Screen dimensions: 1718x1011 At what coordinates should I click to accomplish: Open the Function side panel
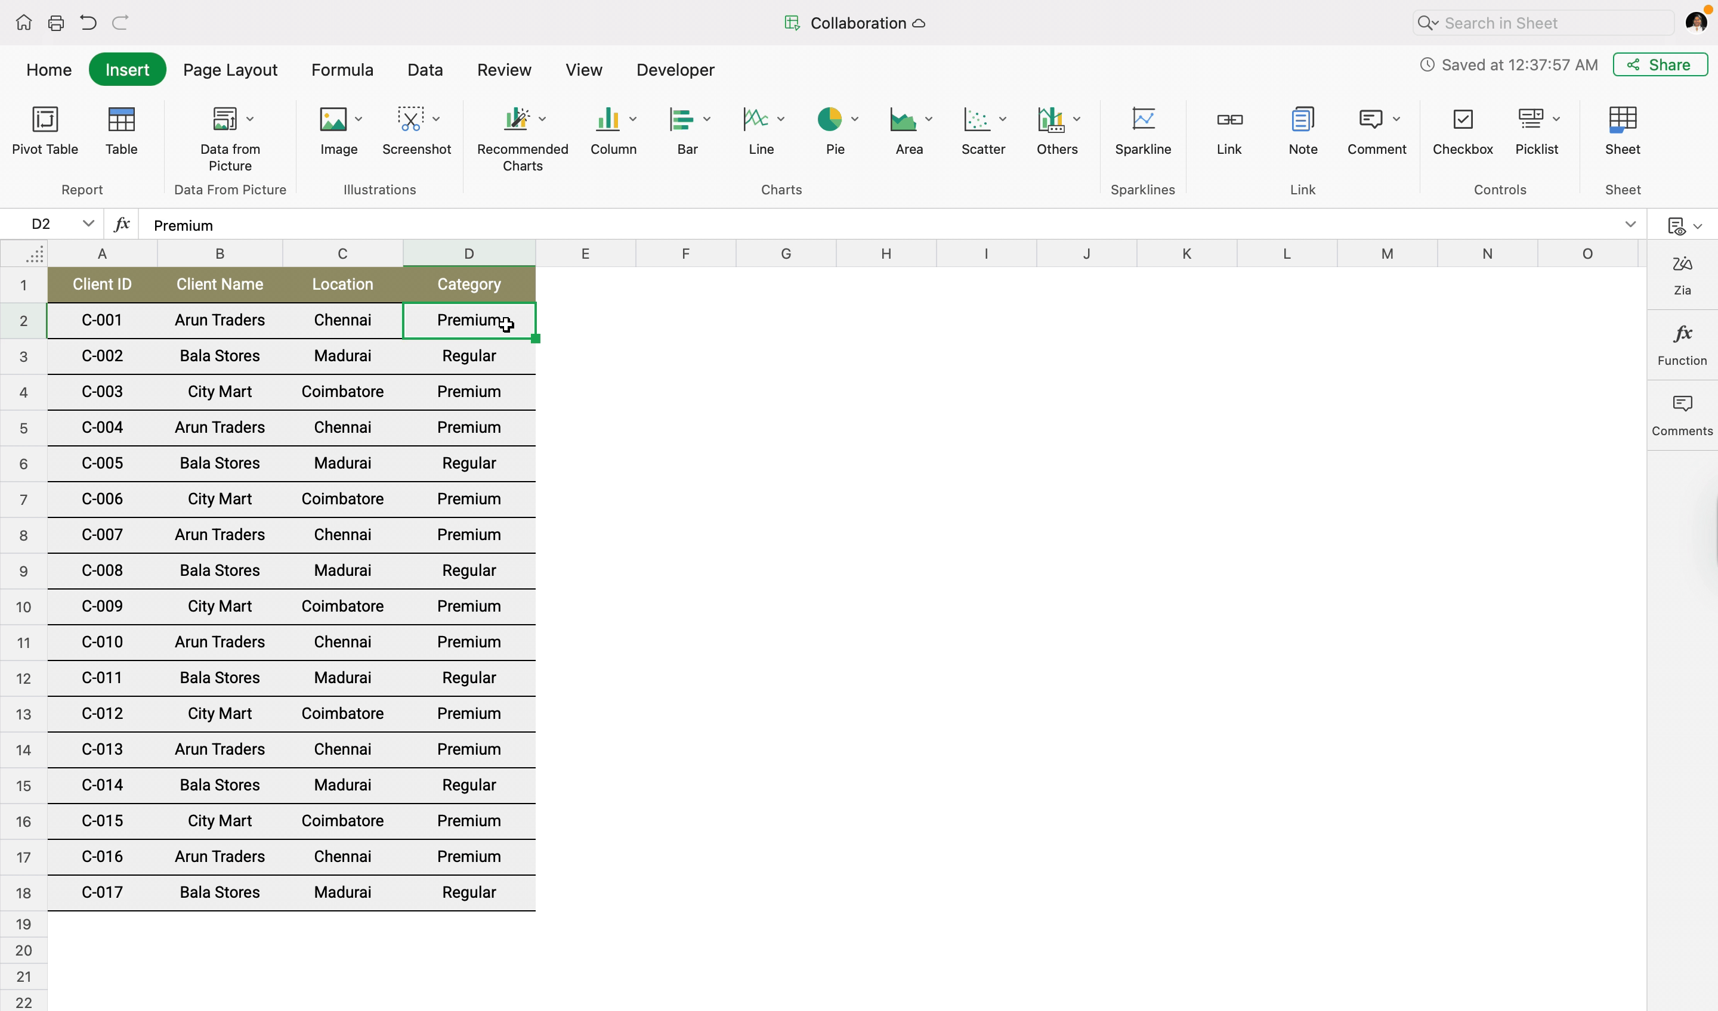(1682, 345)
